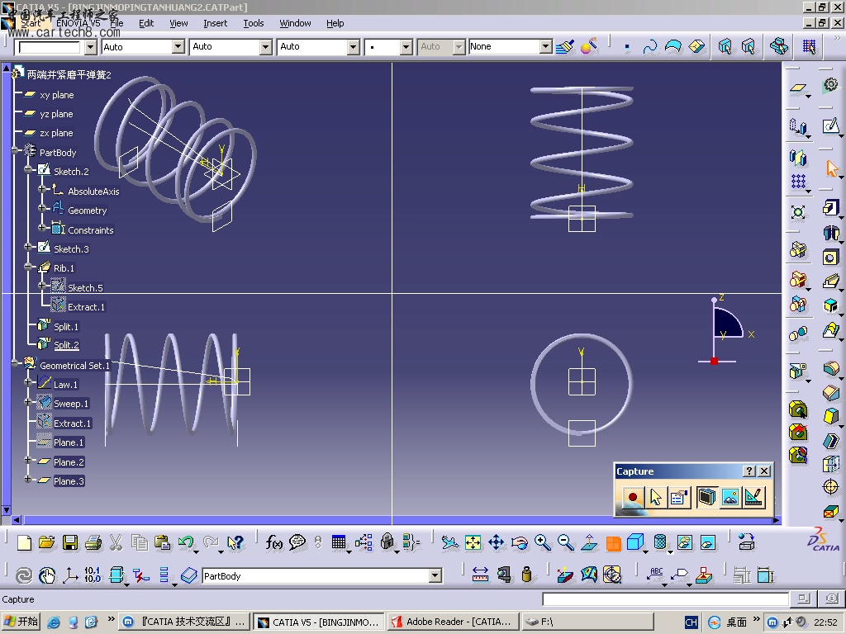Click the Axis System icon
This screenshot has width=846, height=634.
tap(70, 575)
